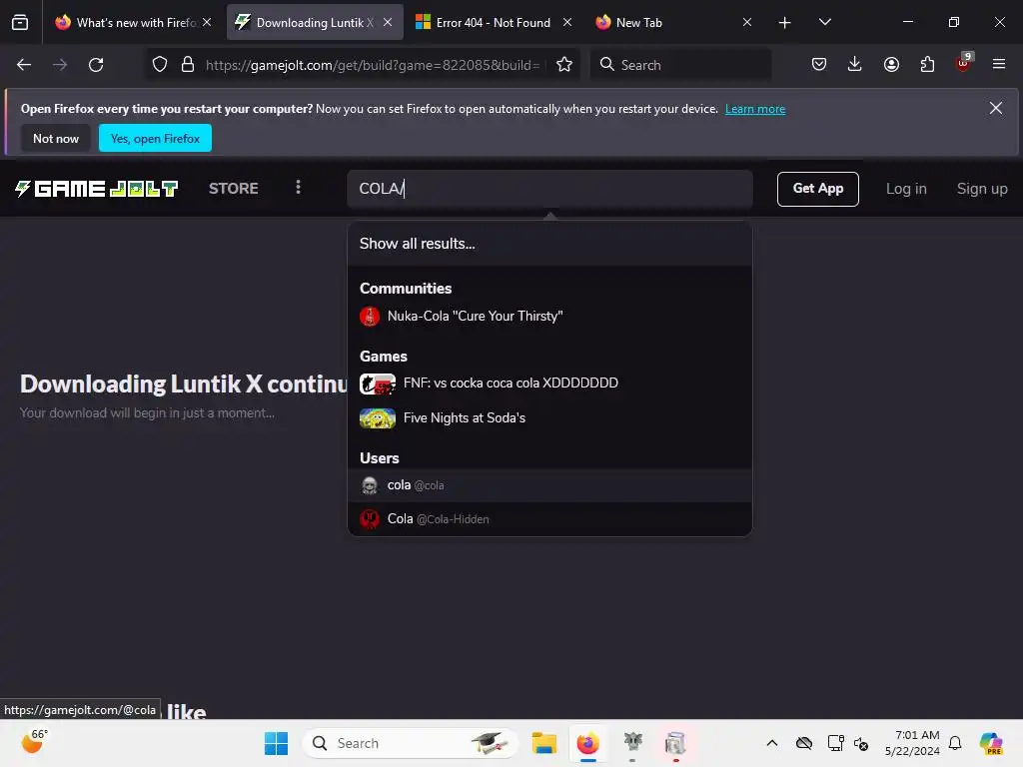Viewport: 1023px width, 767px height.
Task: Select FNF vs cocka coca cola game
Action: pos(549,383)
